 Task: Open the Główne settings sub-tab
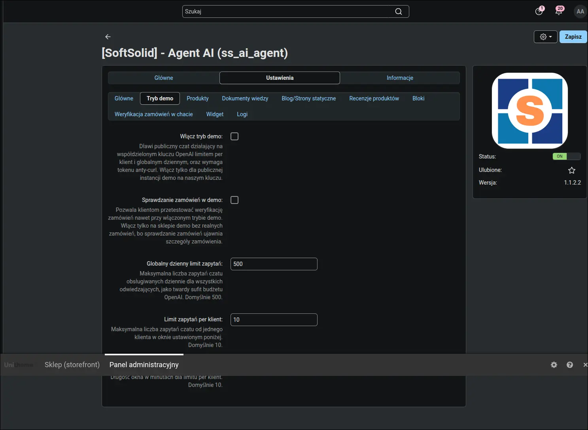[124, 98]
